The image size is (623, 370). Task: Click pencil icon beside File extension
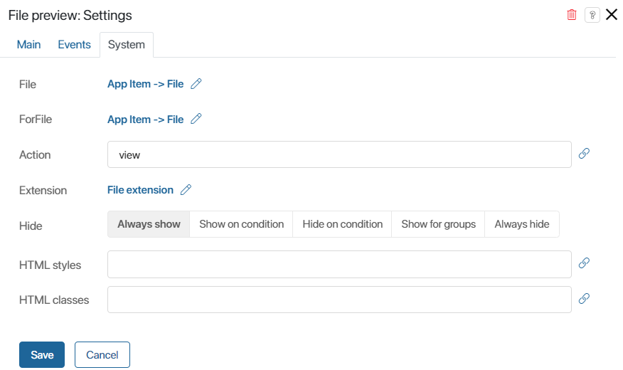[186, 190]
